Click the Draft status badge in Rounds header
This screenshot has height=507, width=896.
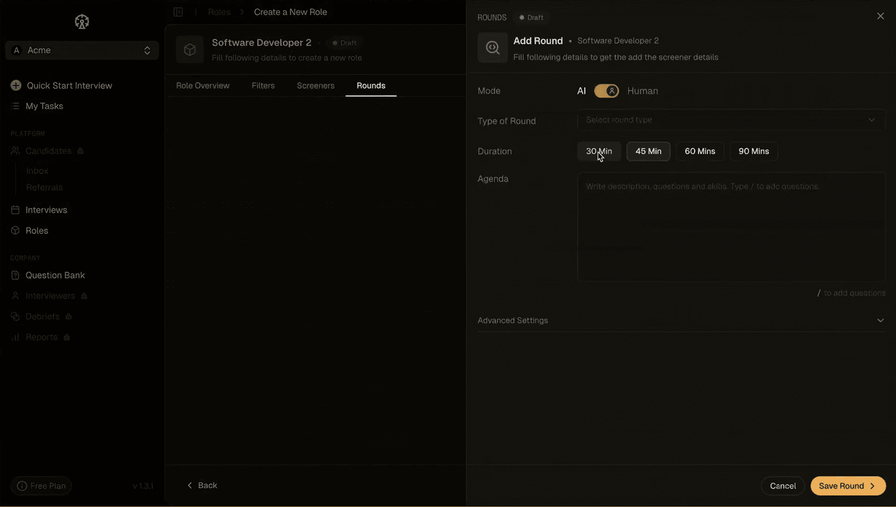coord(531,18)
